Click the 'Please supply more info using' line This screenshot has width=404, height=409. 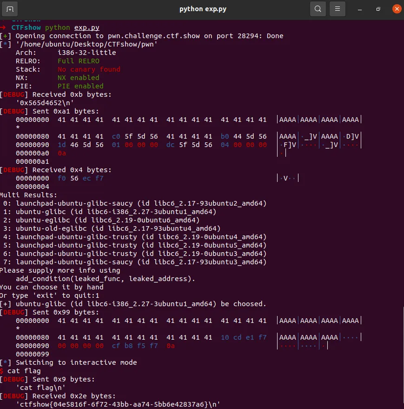60,270
